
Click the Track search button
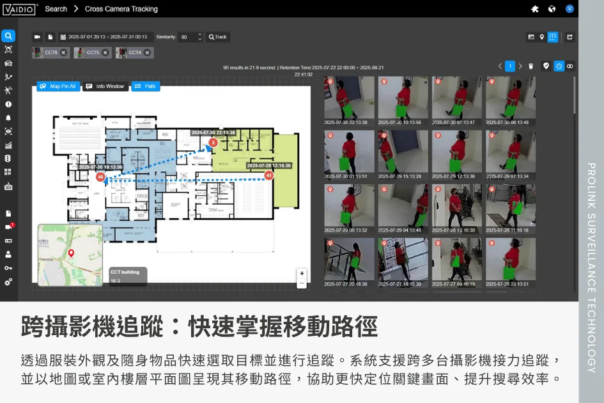pyautogui.click(x=218, y=37)
